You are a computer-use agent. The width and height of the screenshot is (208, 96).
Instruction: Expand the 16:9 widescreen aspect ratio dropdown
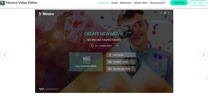[104, 46]
